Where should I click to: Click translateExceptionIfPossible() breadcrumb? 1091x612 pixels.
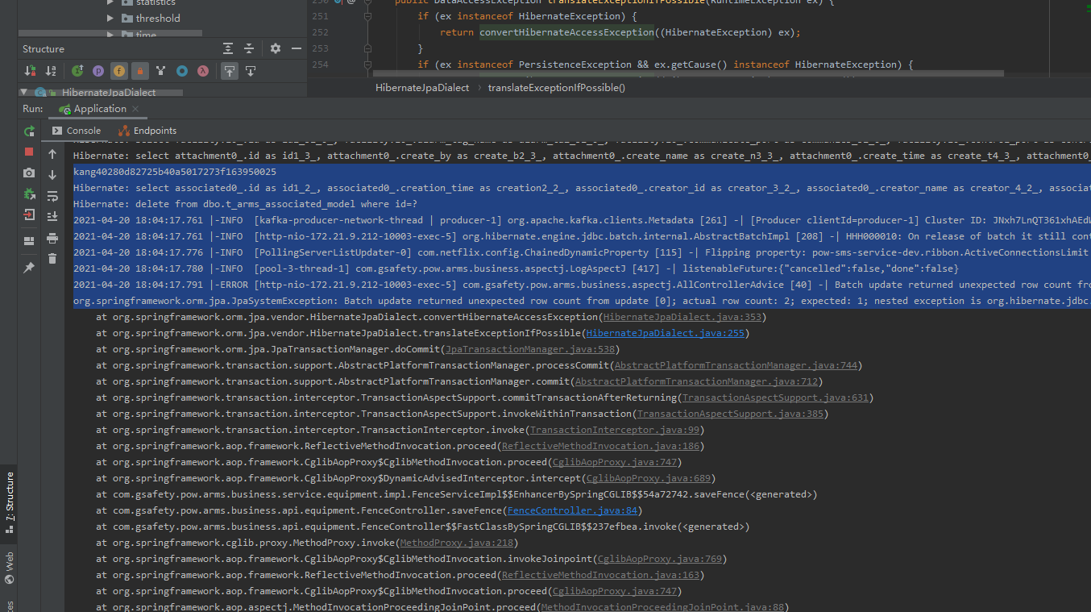(556, 87)
